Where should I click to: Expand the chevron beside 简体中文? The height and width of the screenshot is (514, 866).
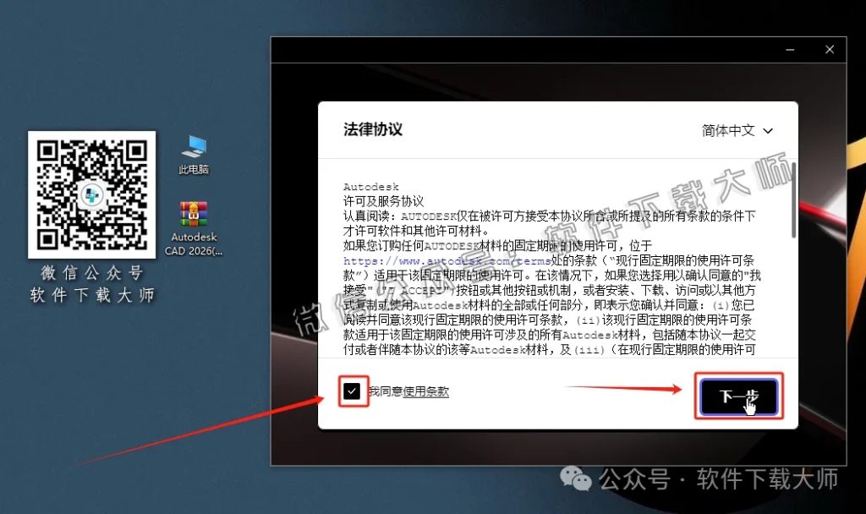[x=768, y=131]
